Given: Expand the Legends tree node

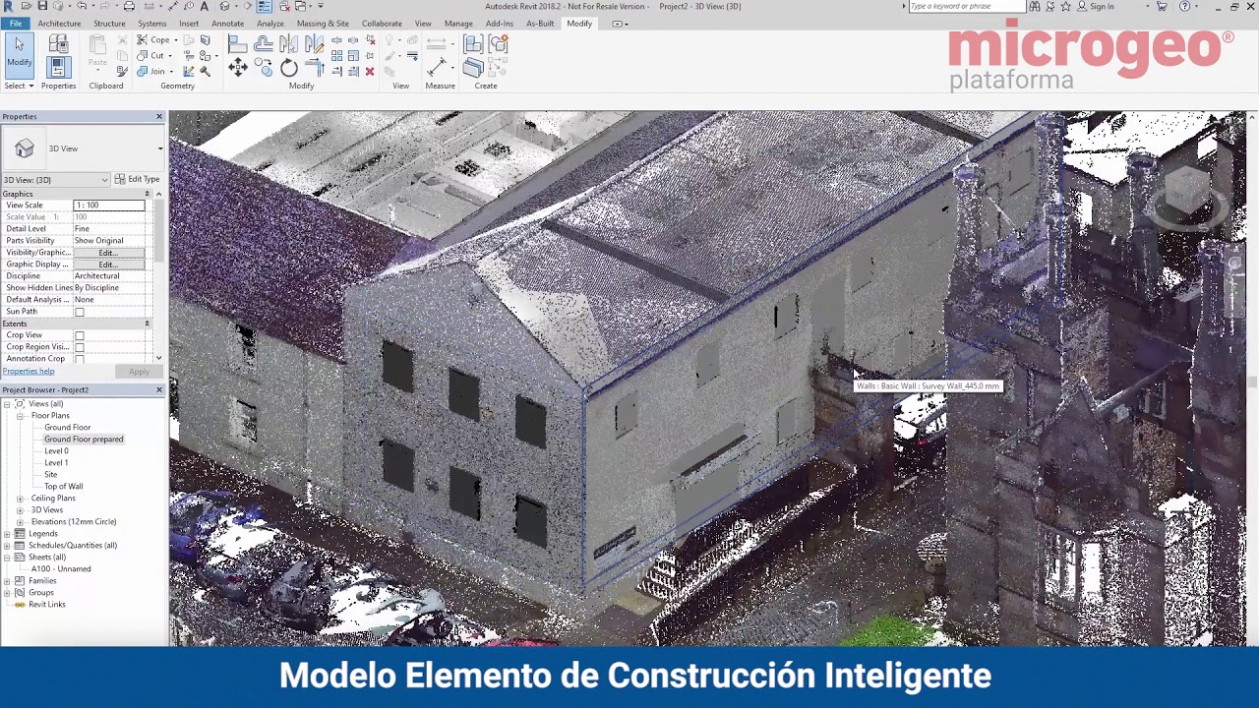Looking at the screenshot, I should point(7,534).
